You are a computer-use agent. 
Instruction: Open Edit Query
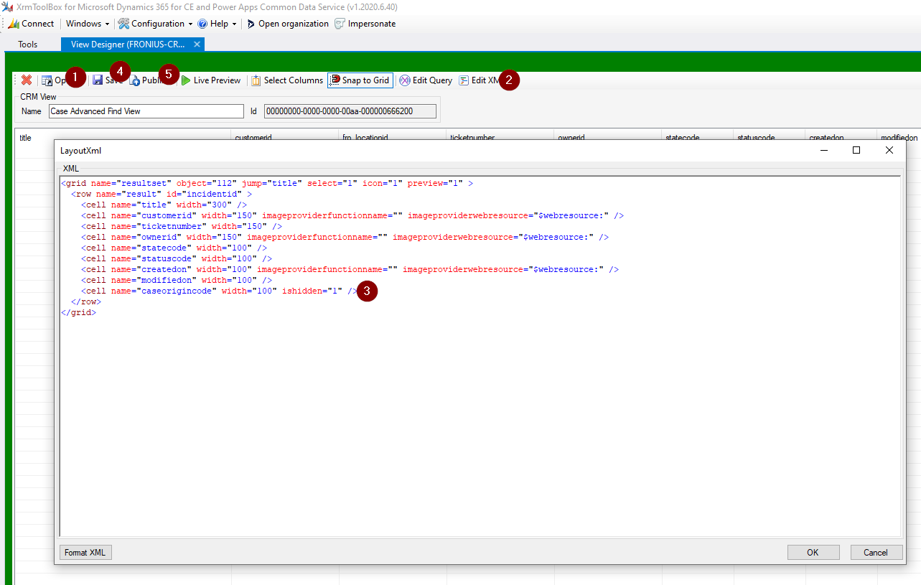[x=426, y=80]
